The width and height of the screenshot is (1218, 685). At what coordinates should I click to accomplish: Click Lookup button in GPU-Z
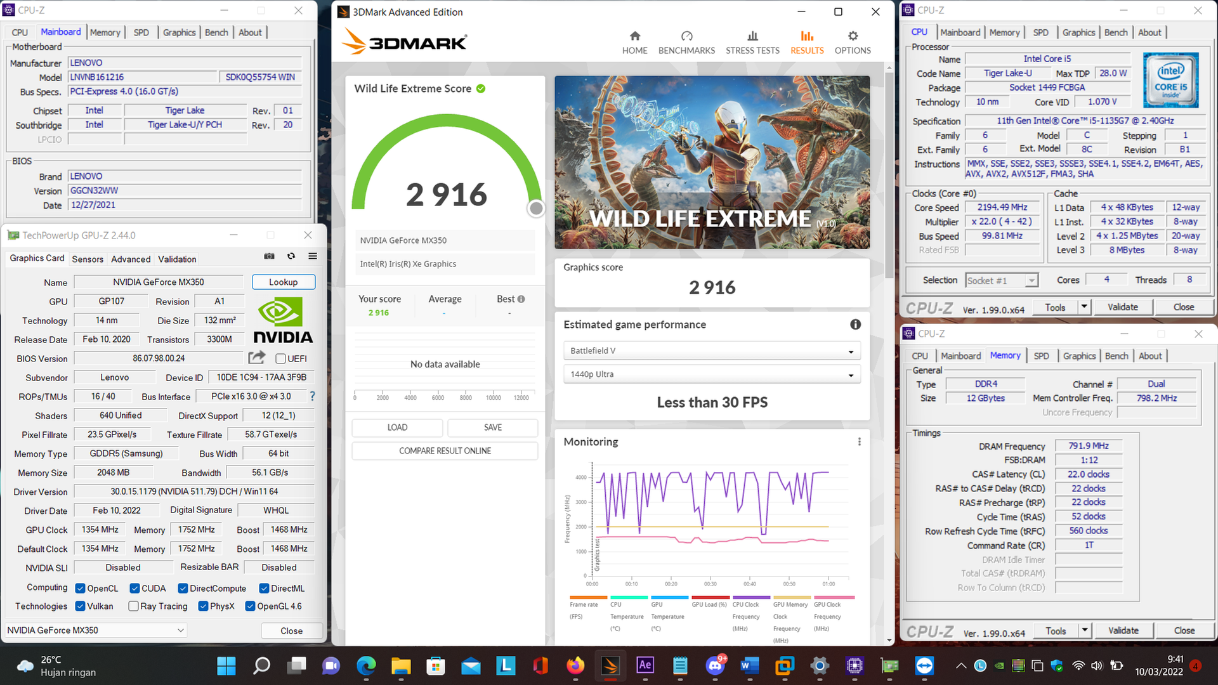(x=283, y=282)
